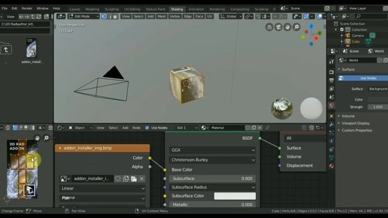Screen dimensions: 388x218
Task: Click the X axis on navigation gizmo
Action: coord(316,38)
